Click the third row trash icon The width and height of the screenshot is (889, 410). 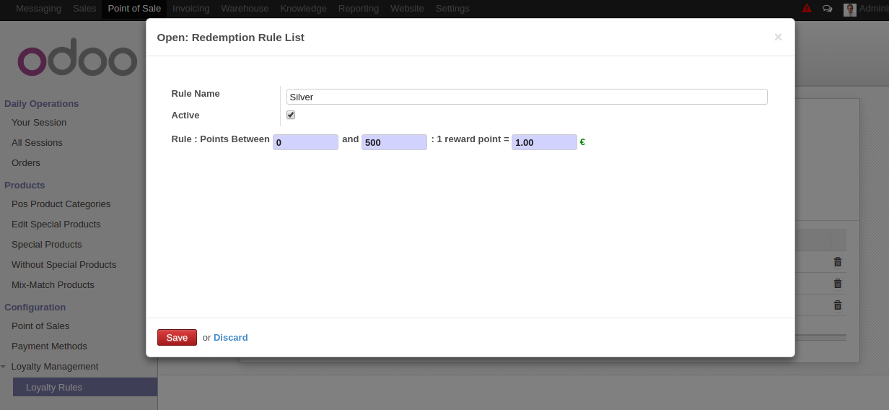coord(838,305)
